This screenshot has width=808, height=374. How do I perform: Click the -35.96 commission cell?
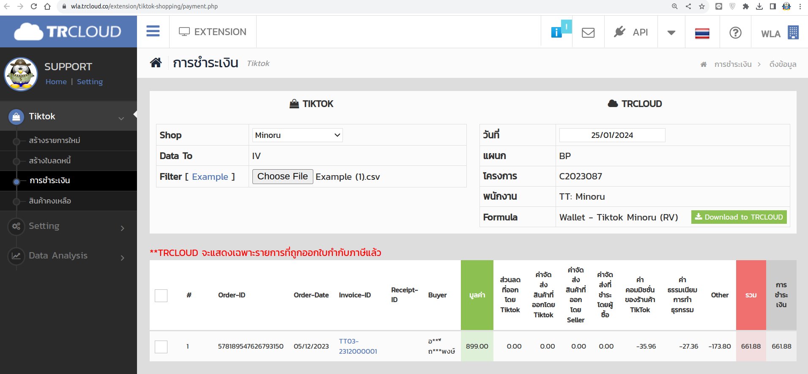click(x=646, y=346)
